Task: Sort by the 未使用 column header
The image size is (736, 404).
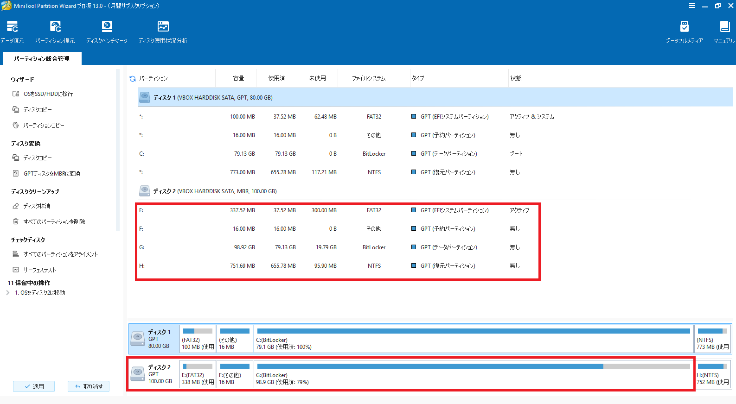Action: pyautogui.click(x=318, y=78)
